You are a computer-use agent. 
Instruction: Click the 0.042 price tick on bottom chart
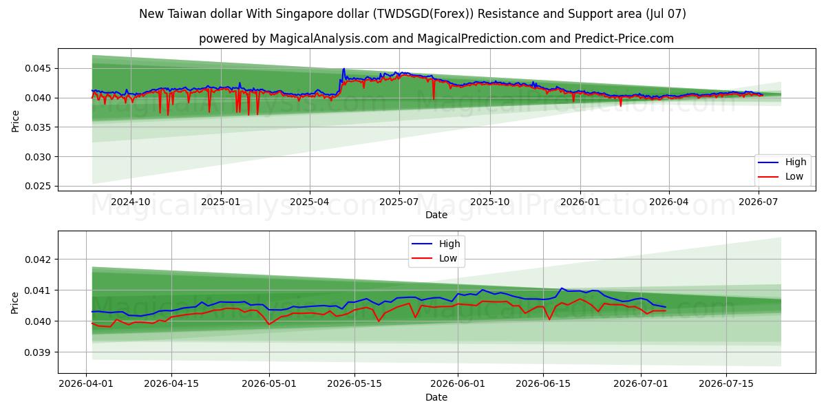[39, 260]
